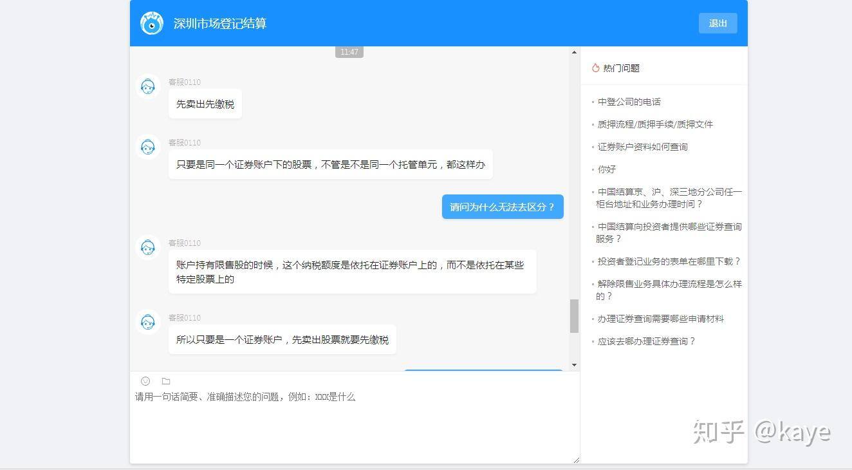The image size is (852, 470).
Task: Click the message input text area
Action: 355,426
